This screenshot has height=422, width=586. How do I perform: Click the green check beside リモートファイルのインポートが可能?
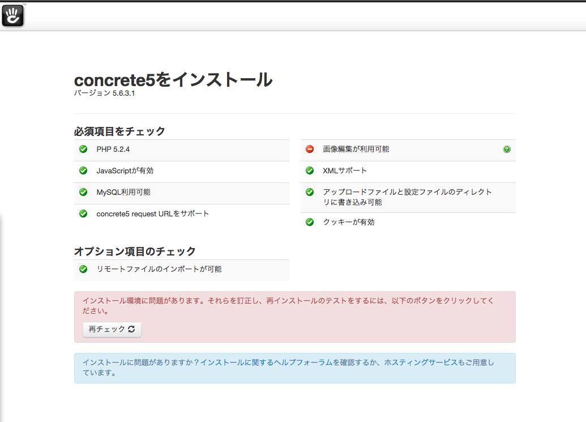(x=83, y=269)
